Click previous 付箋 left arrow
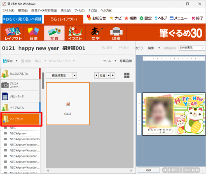The image size is (206, 174). pos(96,75)
